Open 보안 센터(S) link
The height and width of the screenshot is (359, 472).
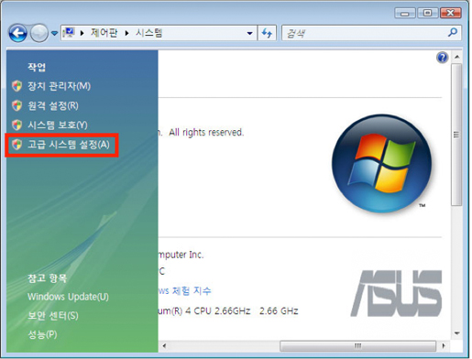pyautogui.click(x=53, y=315)
